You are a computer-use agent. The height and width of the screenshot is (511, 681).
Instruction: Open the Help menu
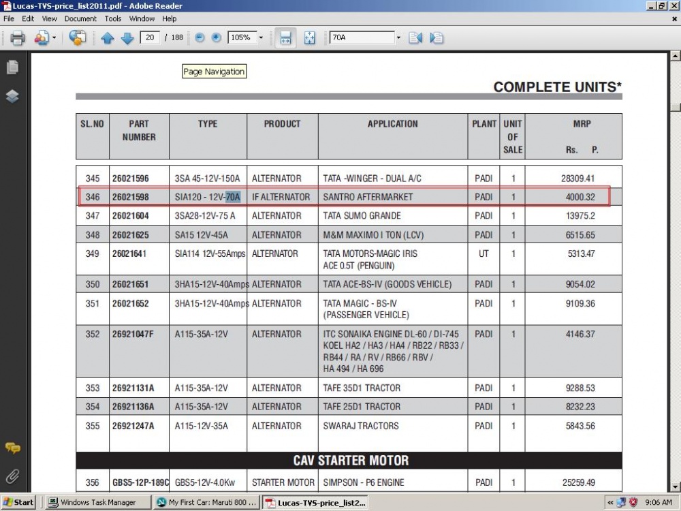coord(169,18)
